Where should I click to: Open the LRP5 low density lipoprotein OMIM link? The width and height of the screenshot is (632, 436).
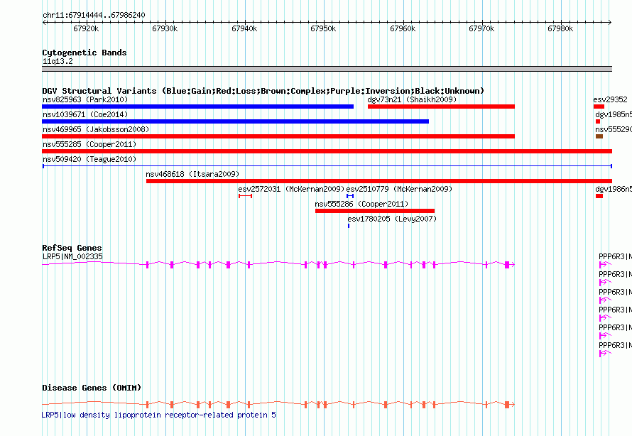(158, 414)
